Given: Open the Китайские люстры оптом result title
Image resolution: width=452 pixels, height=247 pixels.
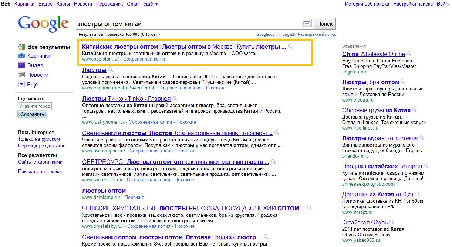Looking at the screenshot, I should (x=184, y=47).
